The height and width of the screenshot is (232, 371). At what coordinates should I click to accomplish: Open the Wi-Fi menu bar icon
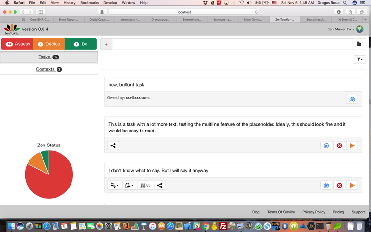(x=242, y=3)
